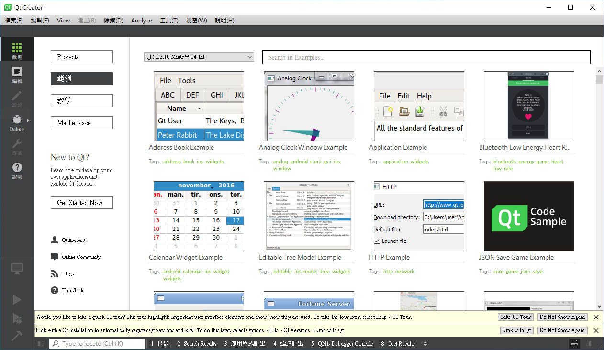
Task: Open the Analyze menu
Action: pos(142,21)
